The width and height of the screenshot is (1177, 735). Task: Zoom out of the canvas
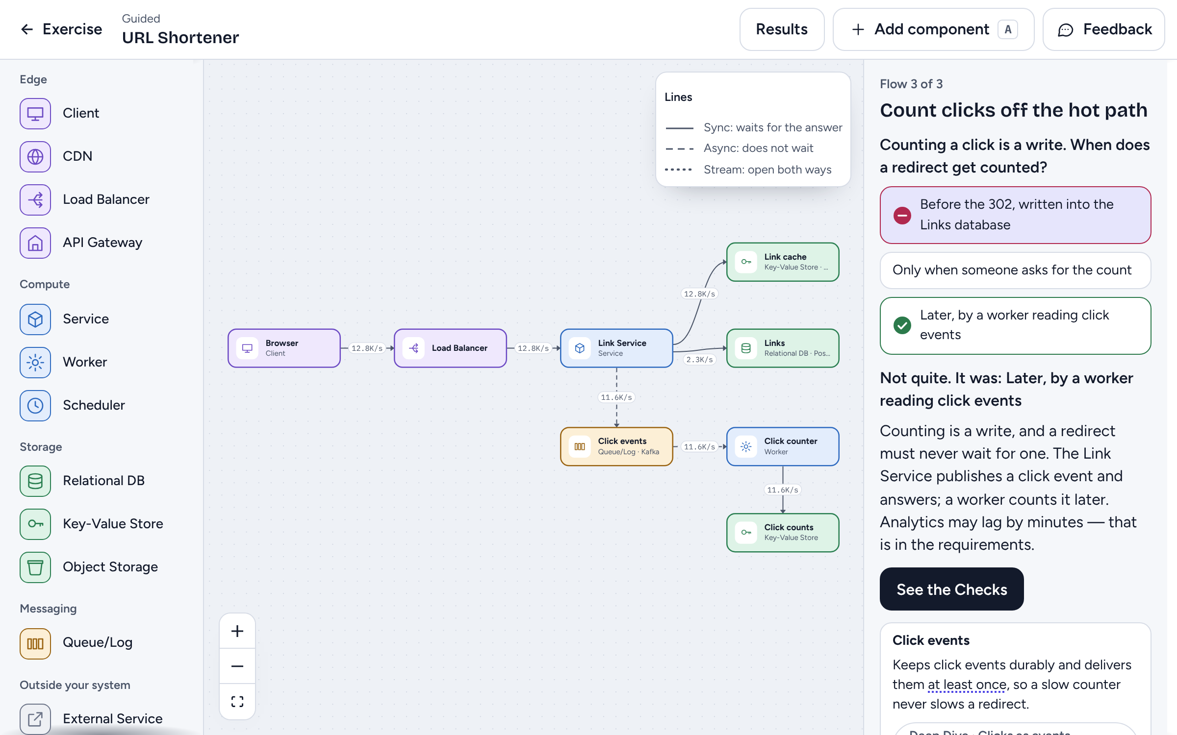(237, 666)
